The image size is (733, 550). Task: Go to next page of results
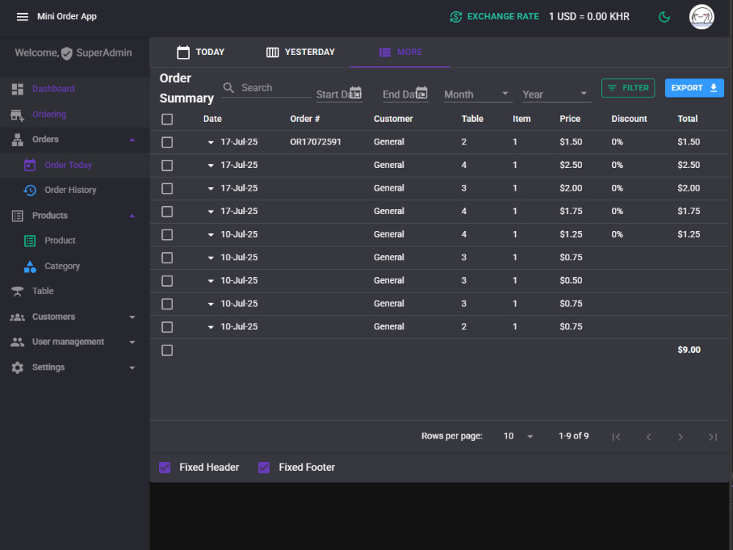681,437
